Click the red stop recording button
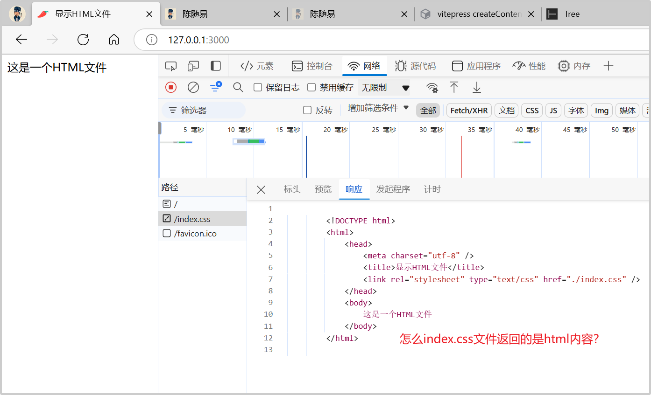This screenshot has width=651, height=395. click(171, 87)
